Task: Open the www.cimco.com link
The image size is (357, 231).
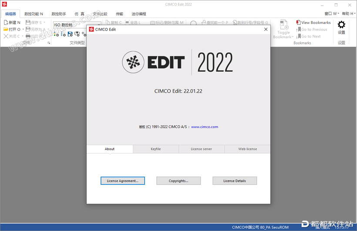Action: click(205, 127)
